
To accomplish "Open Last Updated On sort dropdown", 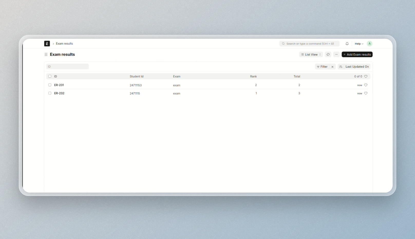I will coord(357,67).
